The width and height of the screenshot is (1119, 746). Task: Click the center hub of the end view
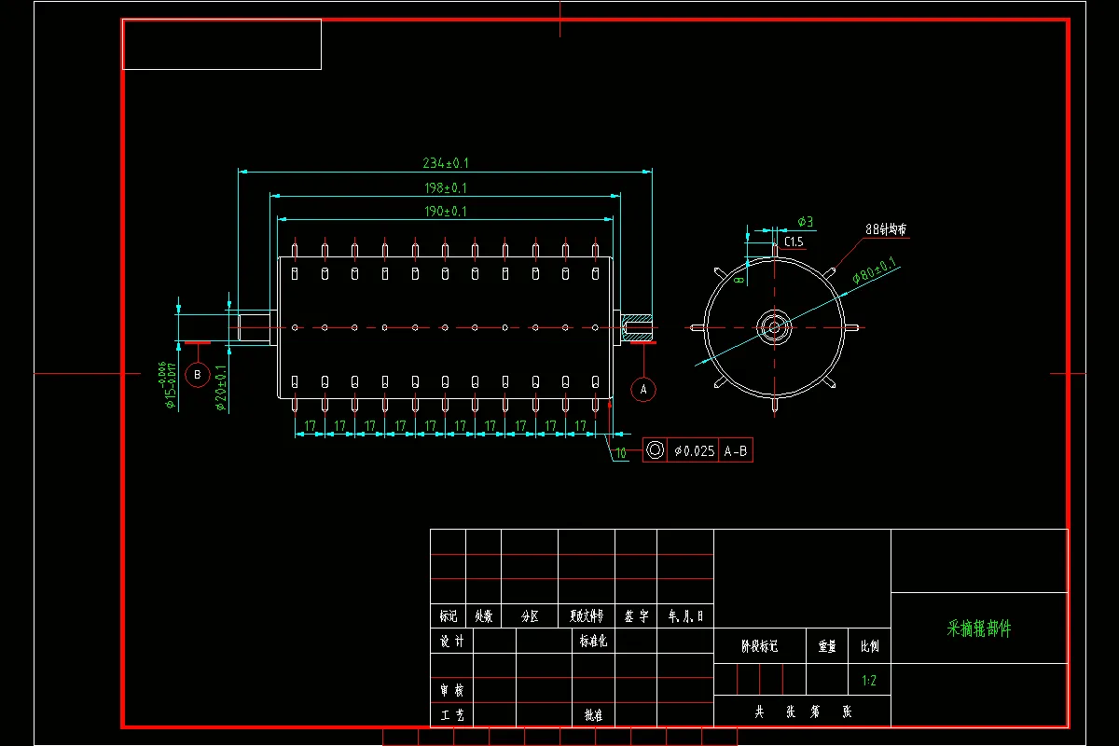773,327
